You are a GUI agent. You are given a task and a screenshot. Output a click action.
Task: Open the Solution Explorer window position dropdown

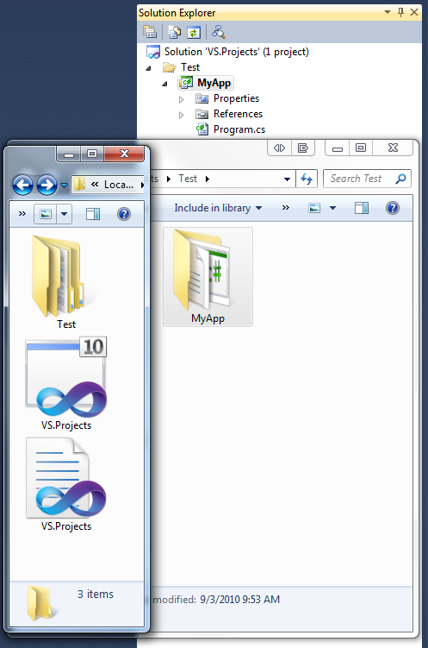(x=388, y=12)
